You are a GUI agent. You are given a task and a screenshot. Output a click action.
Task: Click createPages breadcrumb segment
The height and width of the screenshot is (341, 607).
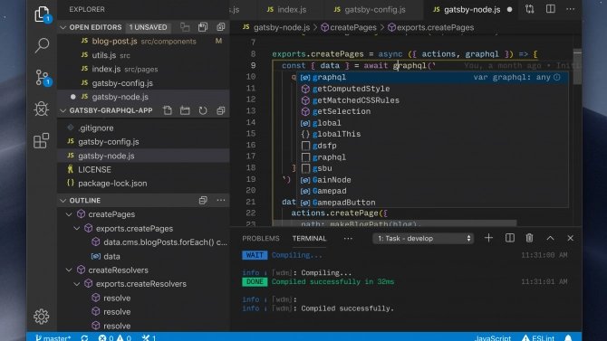coord(349,27)
